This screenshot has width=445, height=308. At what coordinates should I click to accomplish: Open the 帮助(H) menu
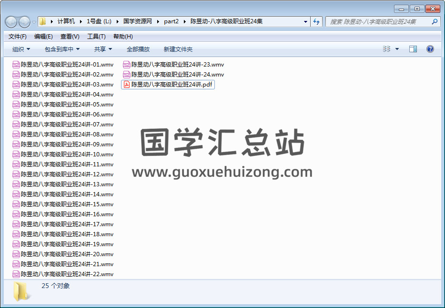[x=123, y=37]
